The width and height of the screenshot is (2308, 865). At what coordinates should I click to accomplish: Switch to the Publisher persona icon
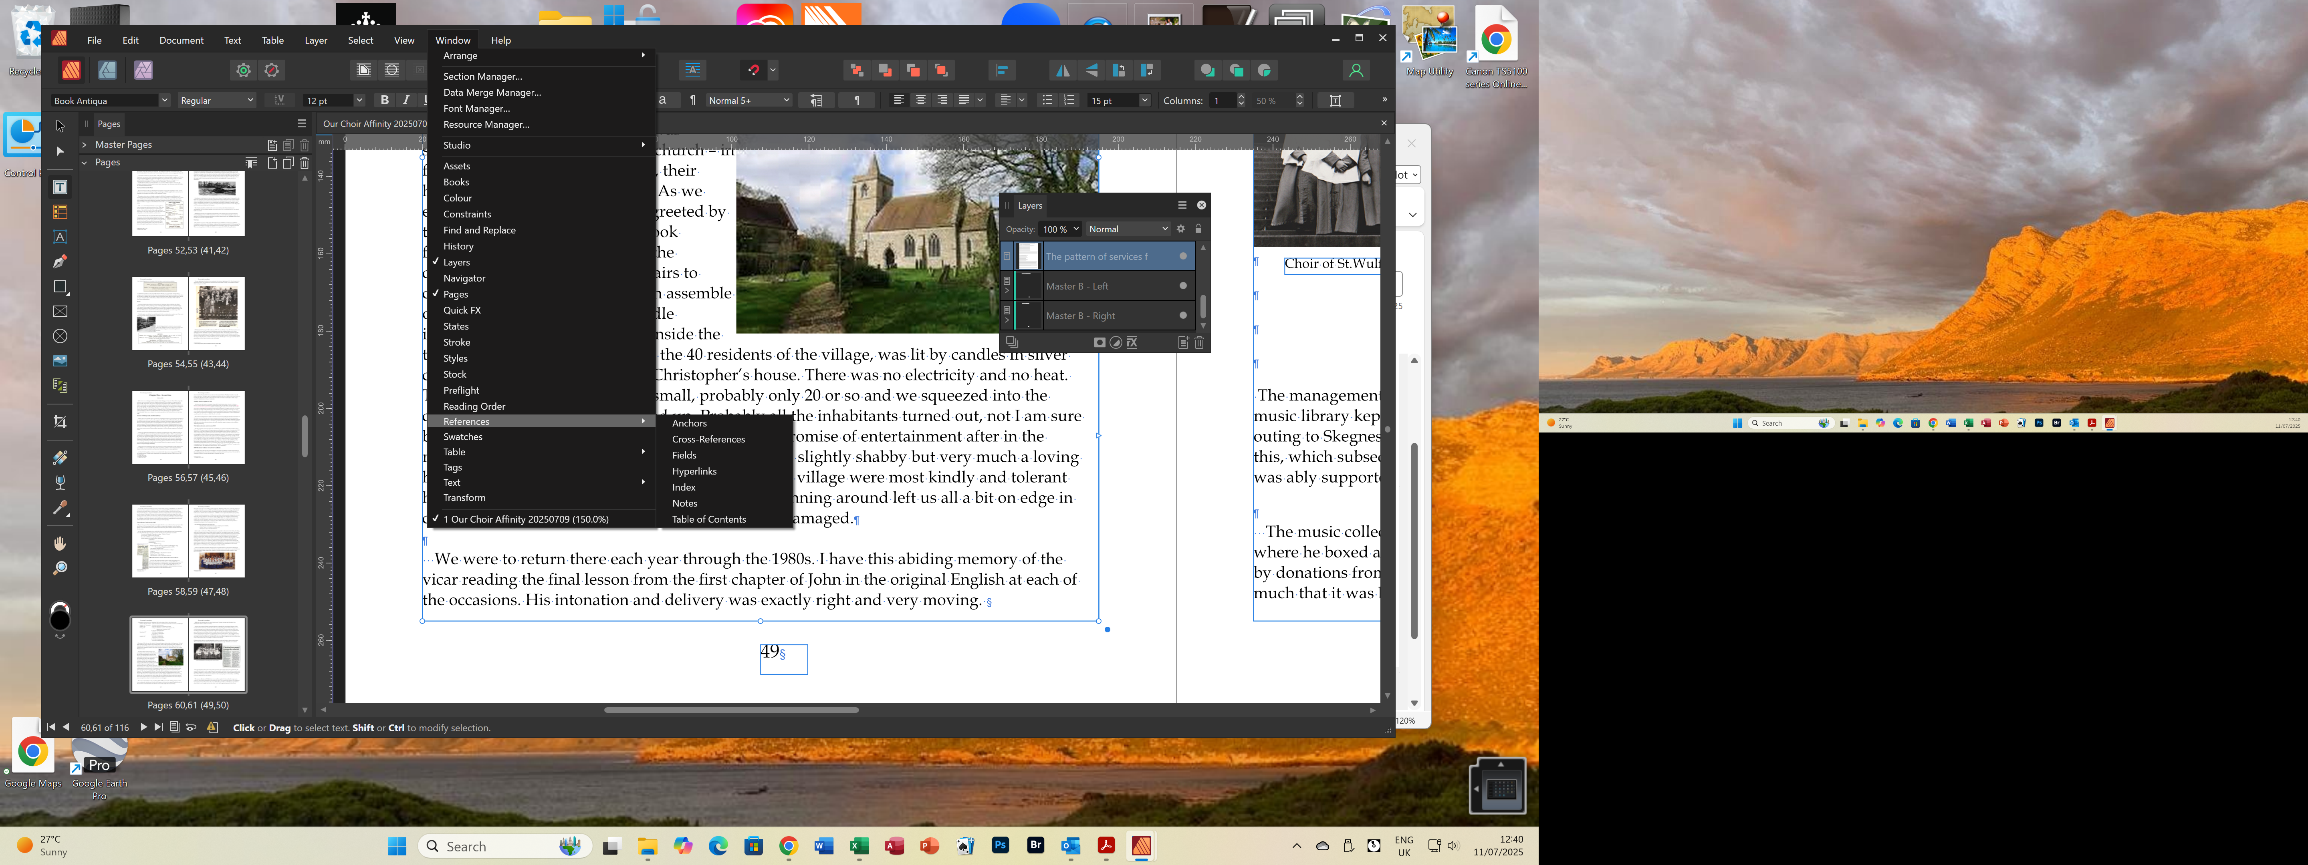[x=71, y=70]
